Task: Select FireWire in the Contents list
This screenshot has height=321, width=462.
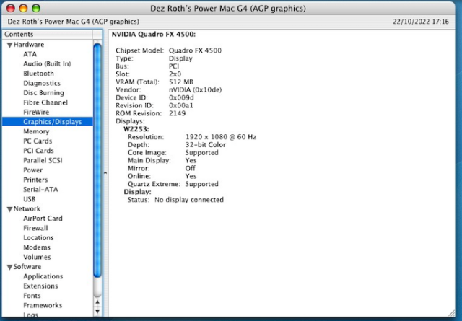Action: [36, 113]
